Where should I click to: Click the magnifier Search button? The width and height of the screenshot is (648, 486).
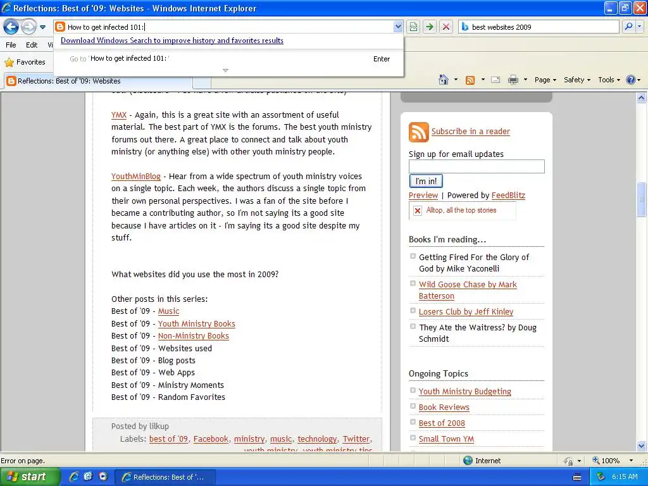coord(628,27)
